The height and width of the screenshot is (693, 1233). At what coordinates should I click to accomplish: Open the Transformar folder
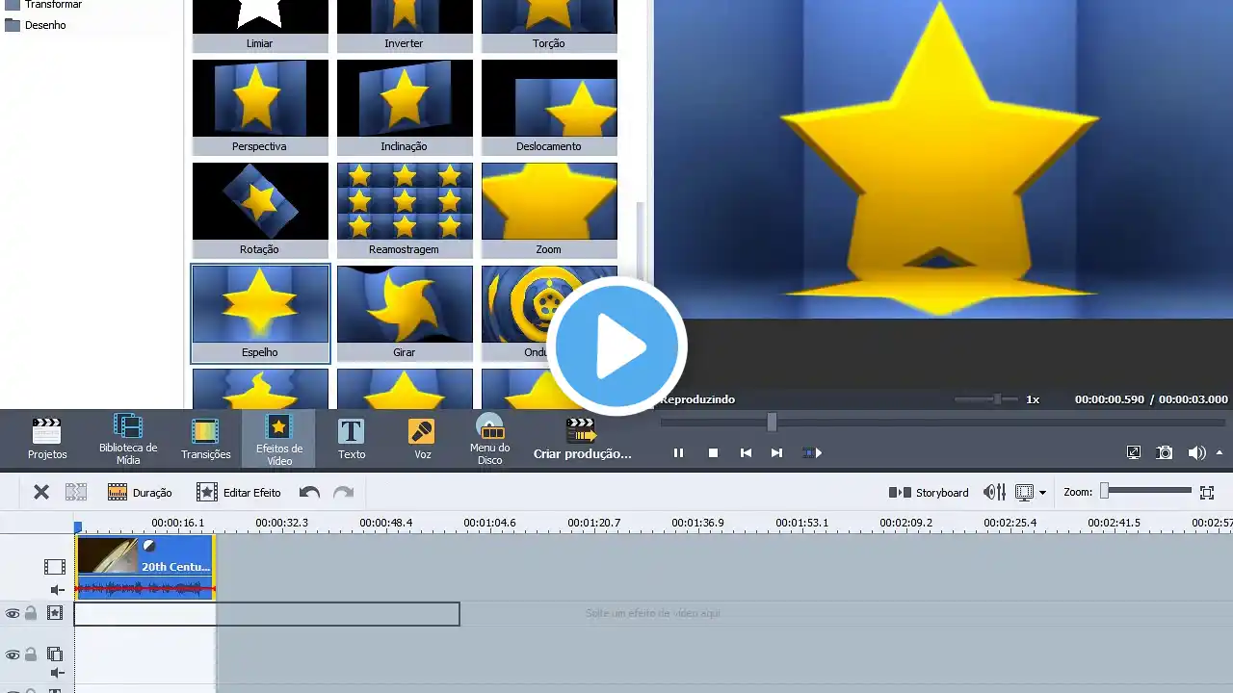click(x=44, y=5)
